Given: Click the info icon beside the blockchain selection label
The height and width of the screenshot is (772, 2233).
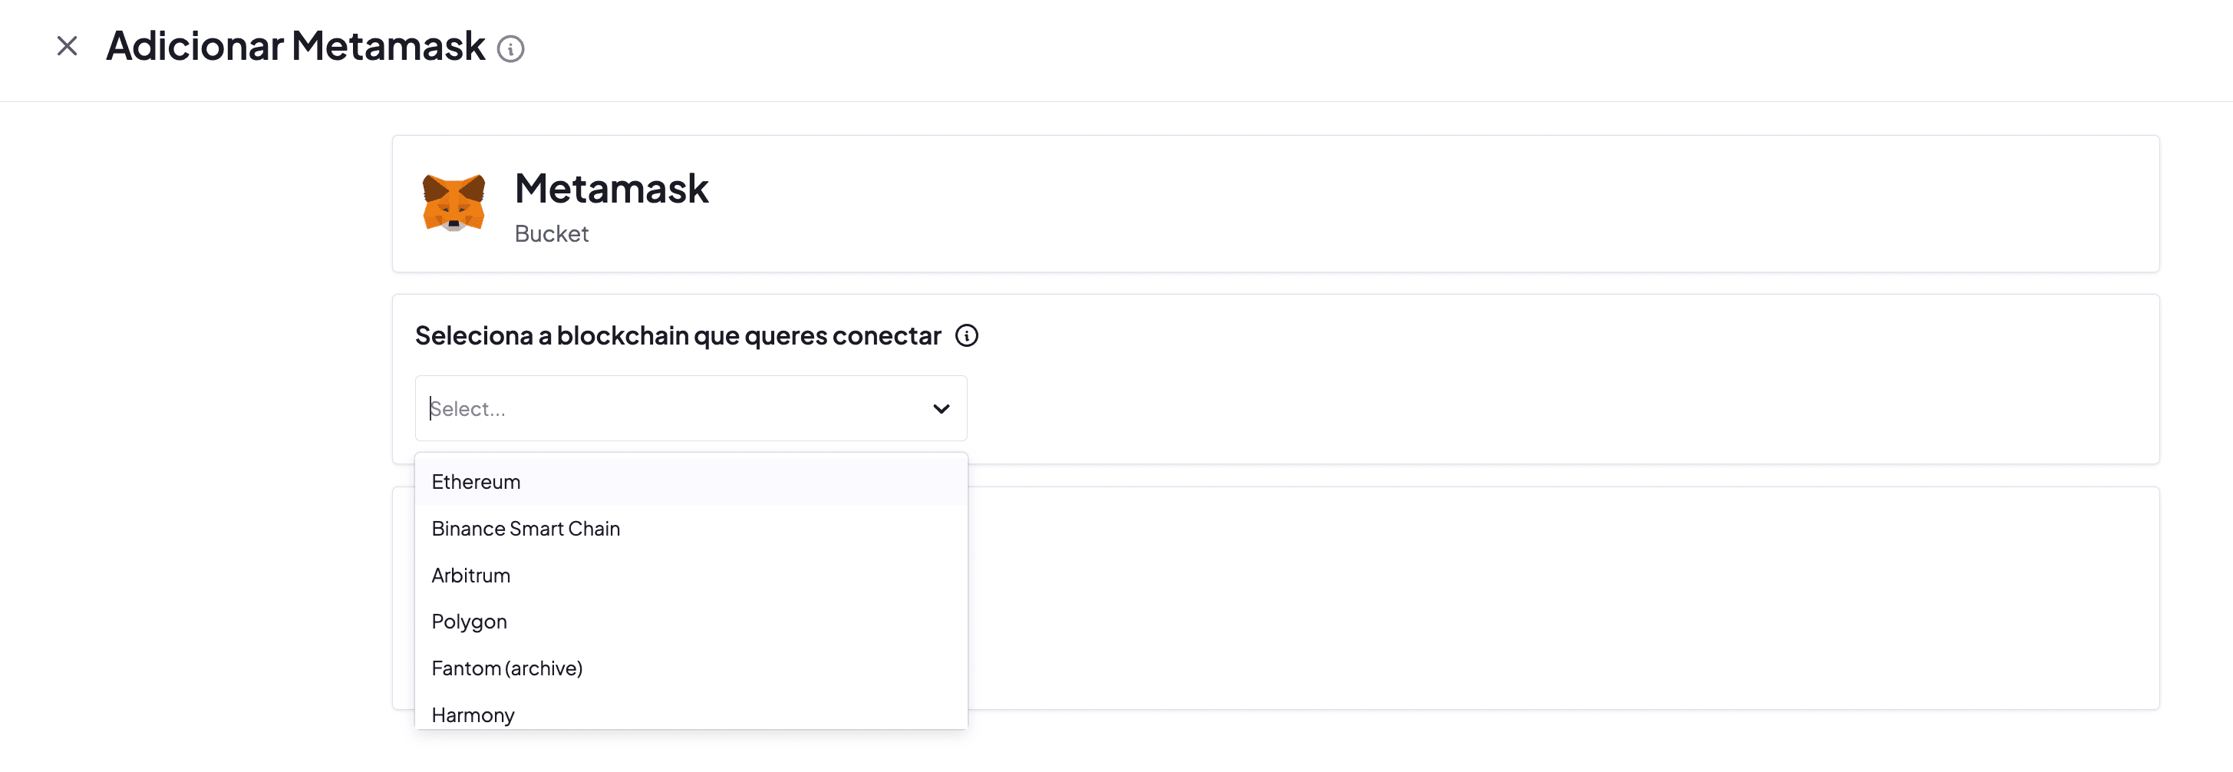Looking at the screenshot, I should (968, 335).
